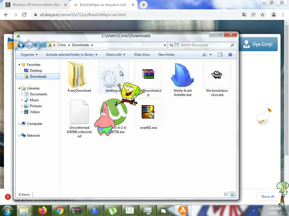Show hidden system tray icons
The width and height of the screenshot is (289, 216).
coord(254,211)
